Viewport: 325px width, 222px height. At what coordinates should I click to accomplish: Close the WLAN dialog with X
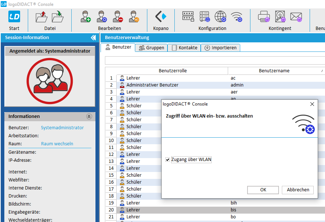(x=312, y=104)
